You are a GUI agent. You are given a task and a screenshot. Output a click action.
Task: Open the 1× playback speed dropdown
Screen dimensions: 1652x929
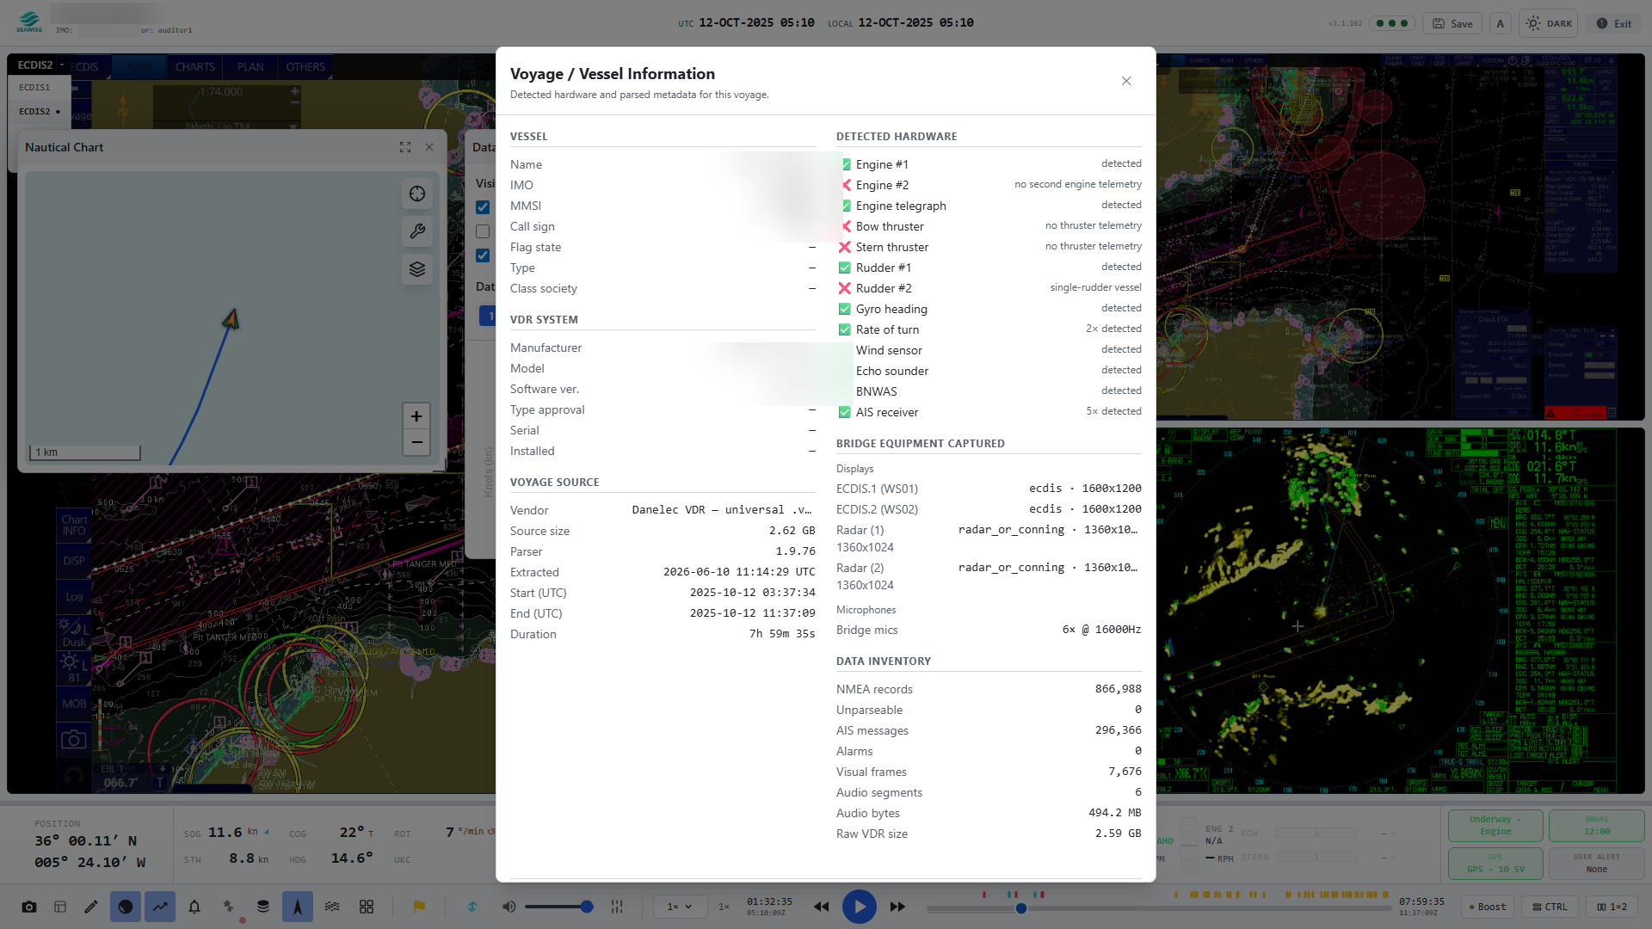click(680, 907)
